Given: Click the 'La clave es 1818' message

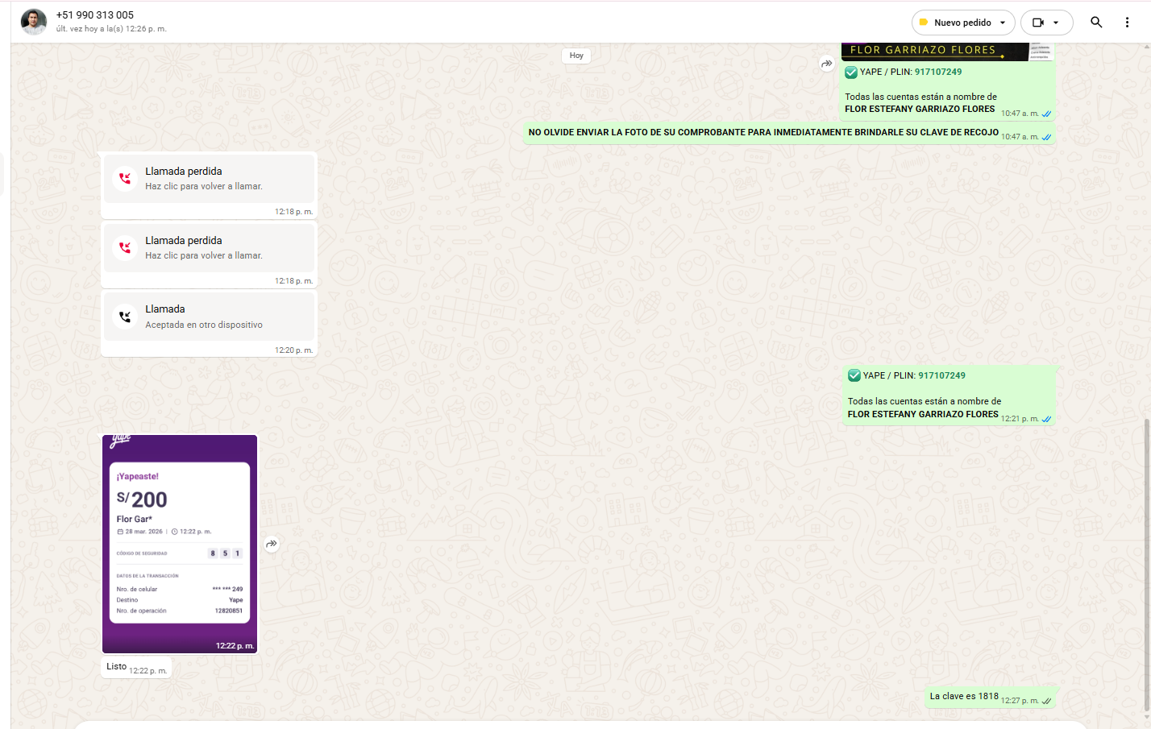Looking at the screenshot, I should (964, 696).
